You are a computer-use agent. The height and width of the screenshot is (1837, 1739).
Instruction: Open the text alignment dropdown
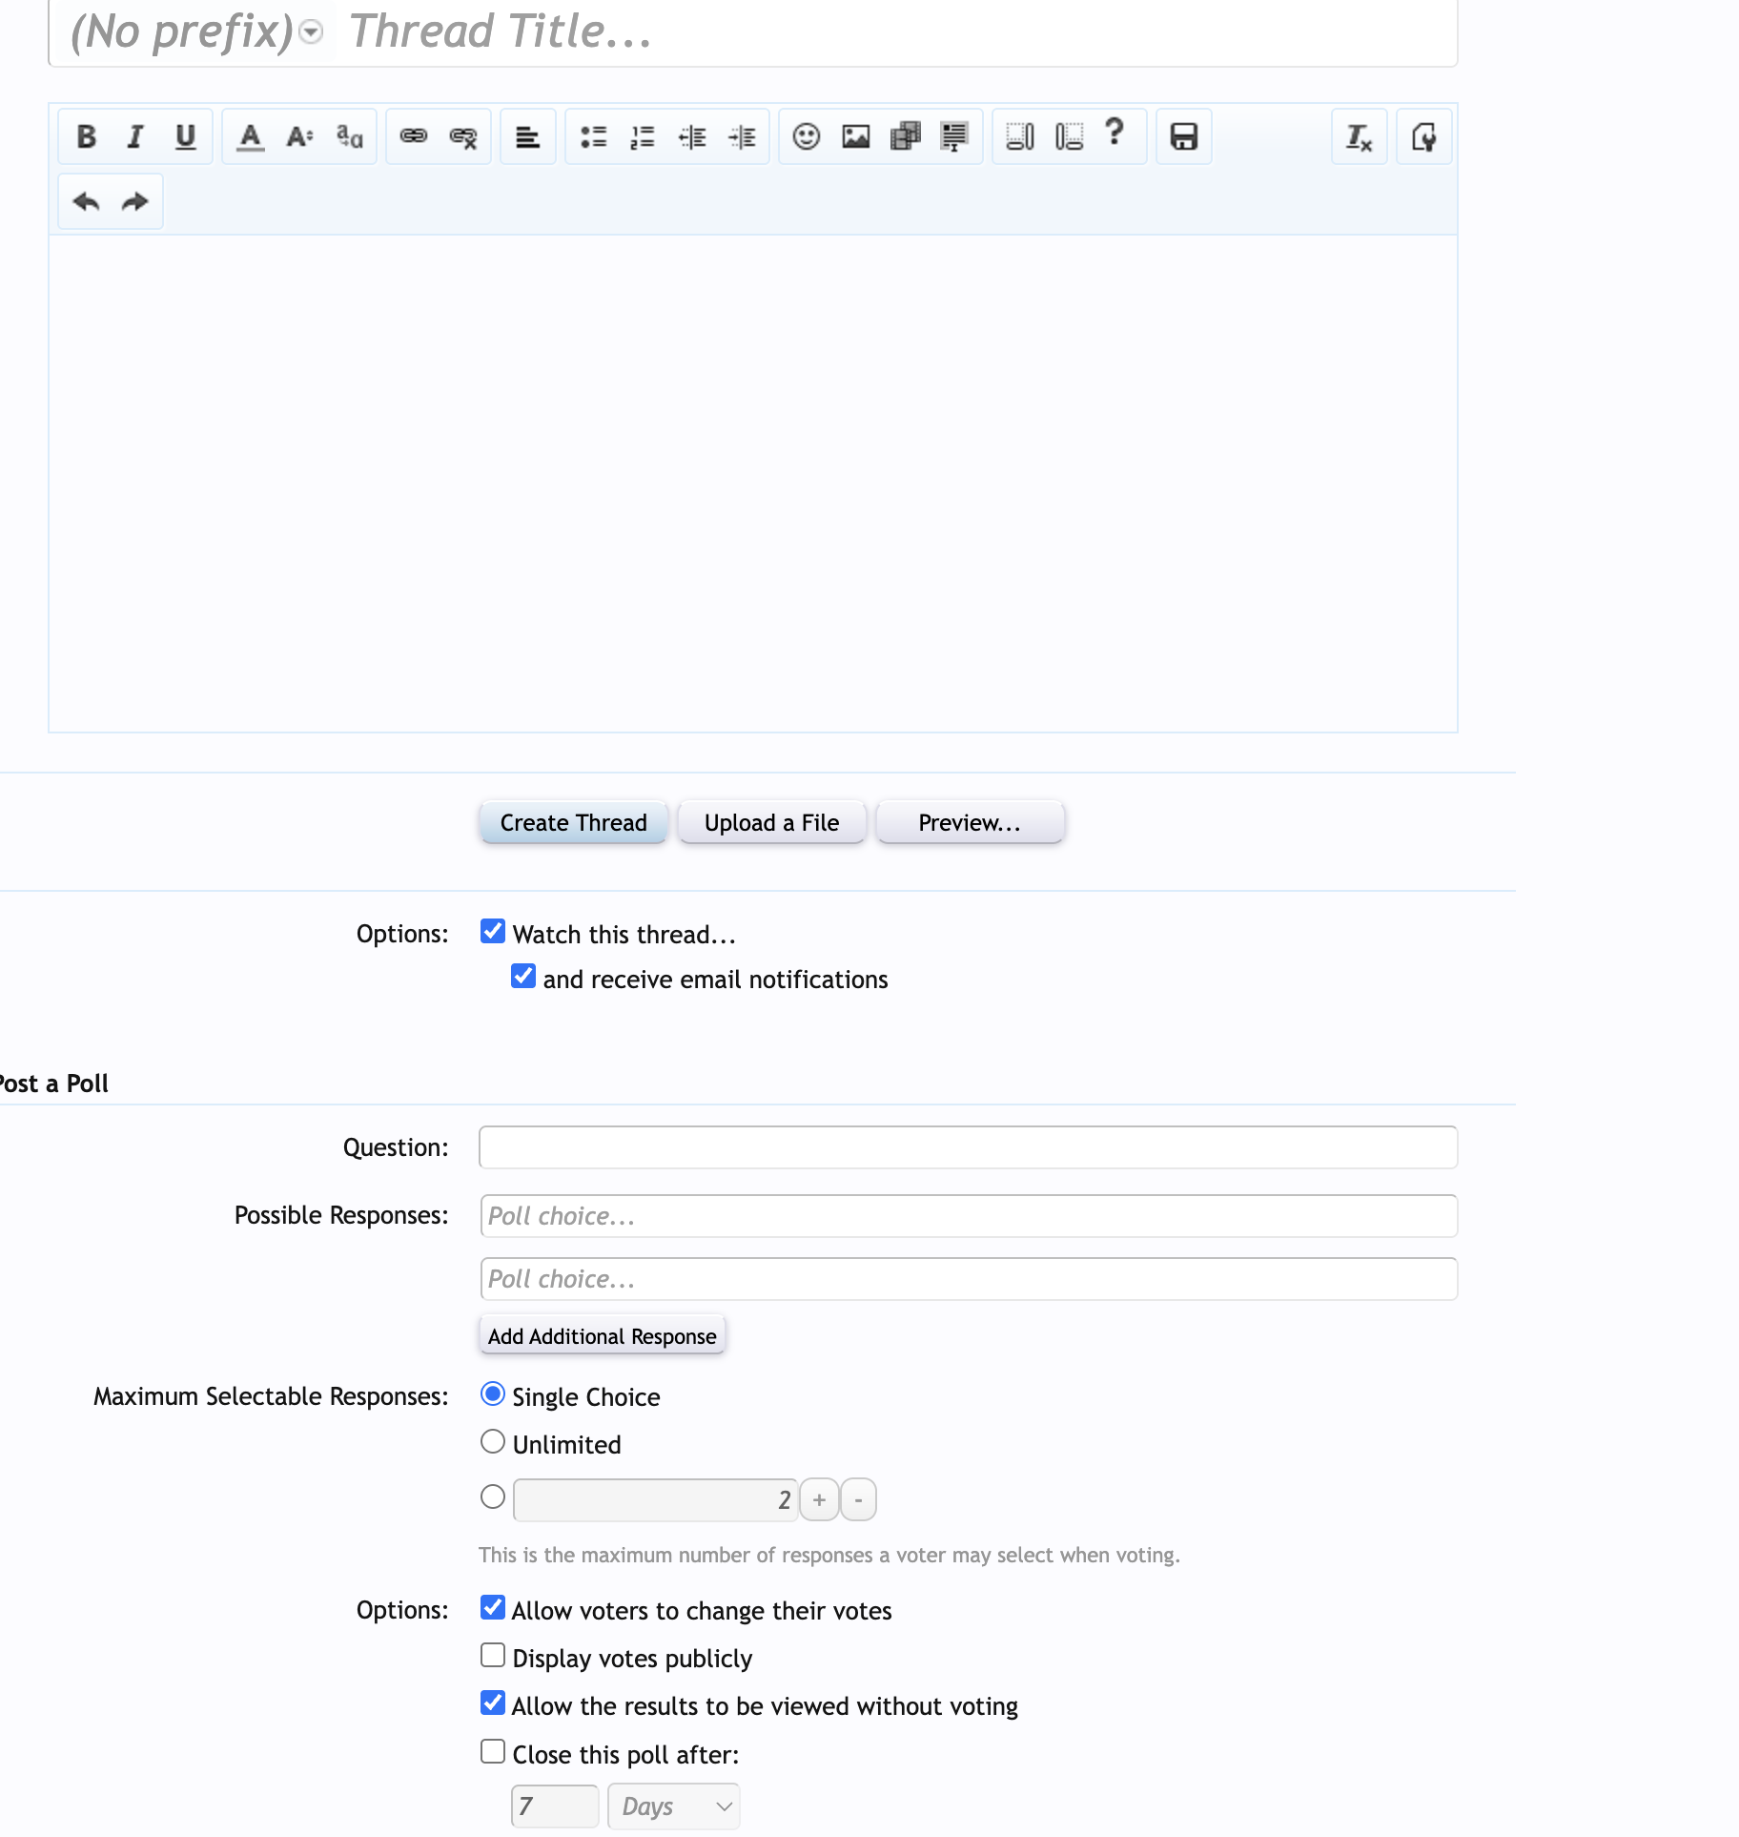pyautogui.click(x=527, y=137)
